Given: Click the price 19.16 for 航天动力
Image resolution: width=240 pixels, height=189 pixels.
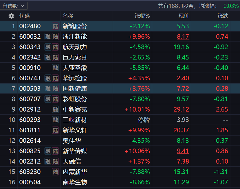Looking at the screenshot, I should [x=181, y=47].
